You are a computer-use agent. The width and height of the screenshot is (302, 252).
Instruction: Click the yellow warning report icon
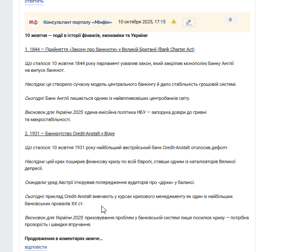(174, 22)
